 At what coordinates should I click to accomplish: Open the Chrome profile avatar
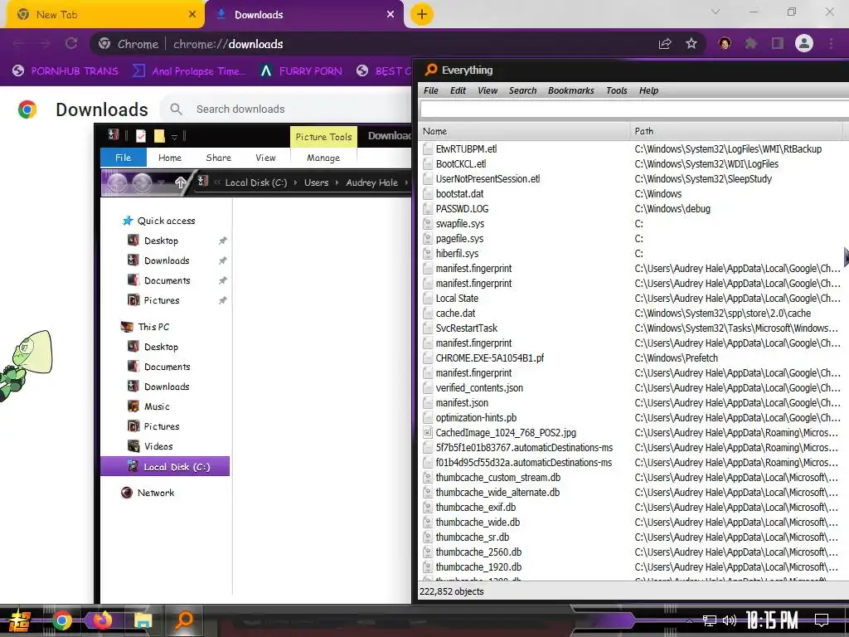pos(804,43)
